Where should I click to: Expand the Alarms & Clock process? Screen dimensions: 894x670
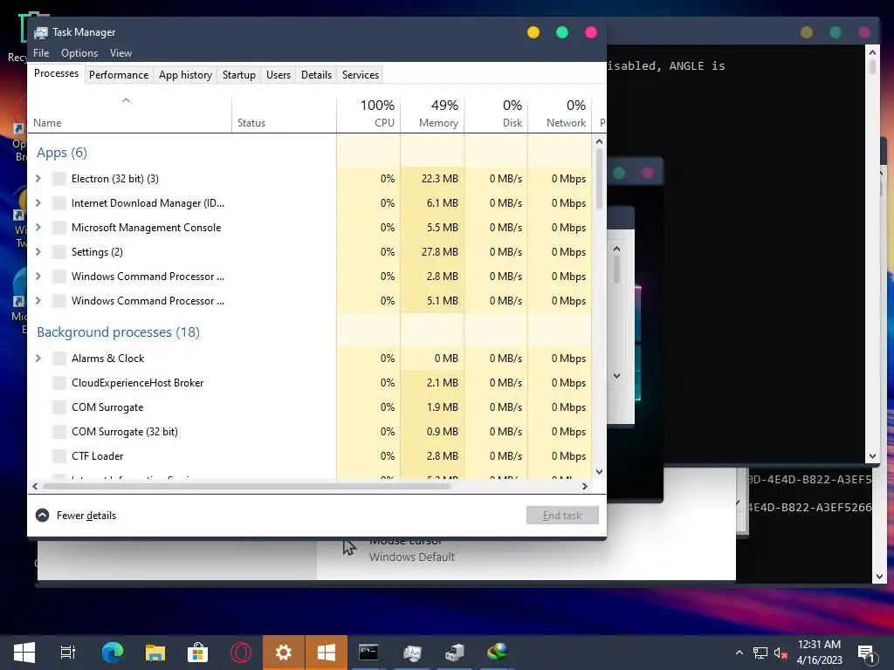[x=38, y=359]
